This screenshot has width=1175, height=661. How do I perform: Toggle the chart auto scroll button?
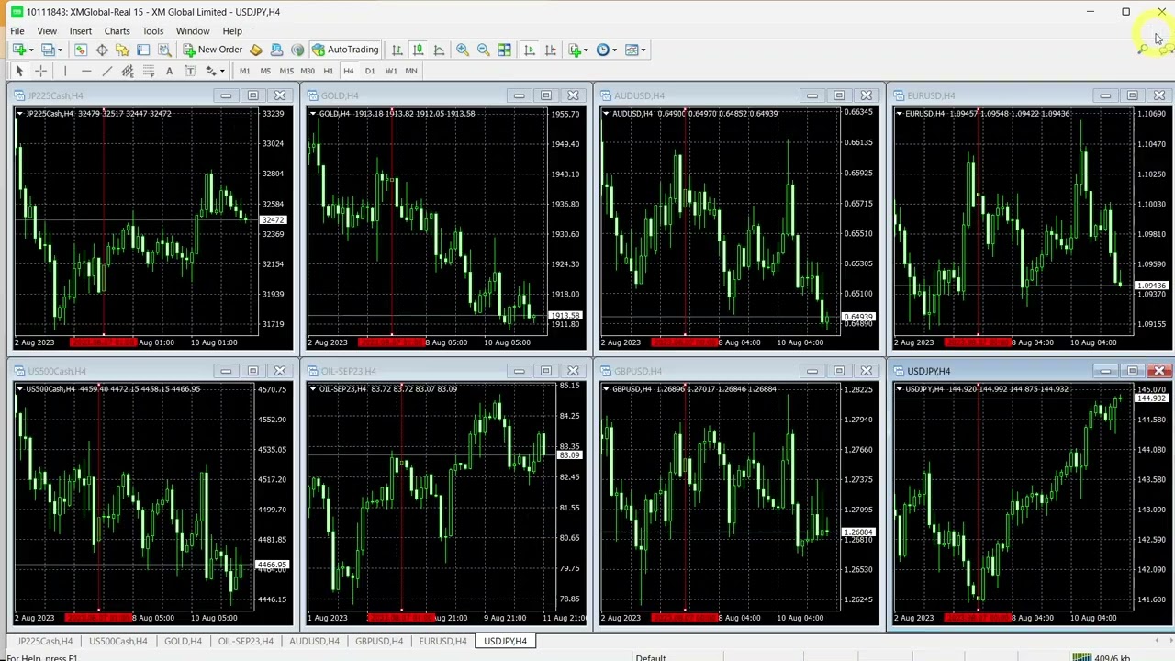pos(529,50)
